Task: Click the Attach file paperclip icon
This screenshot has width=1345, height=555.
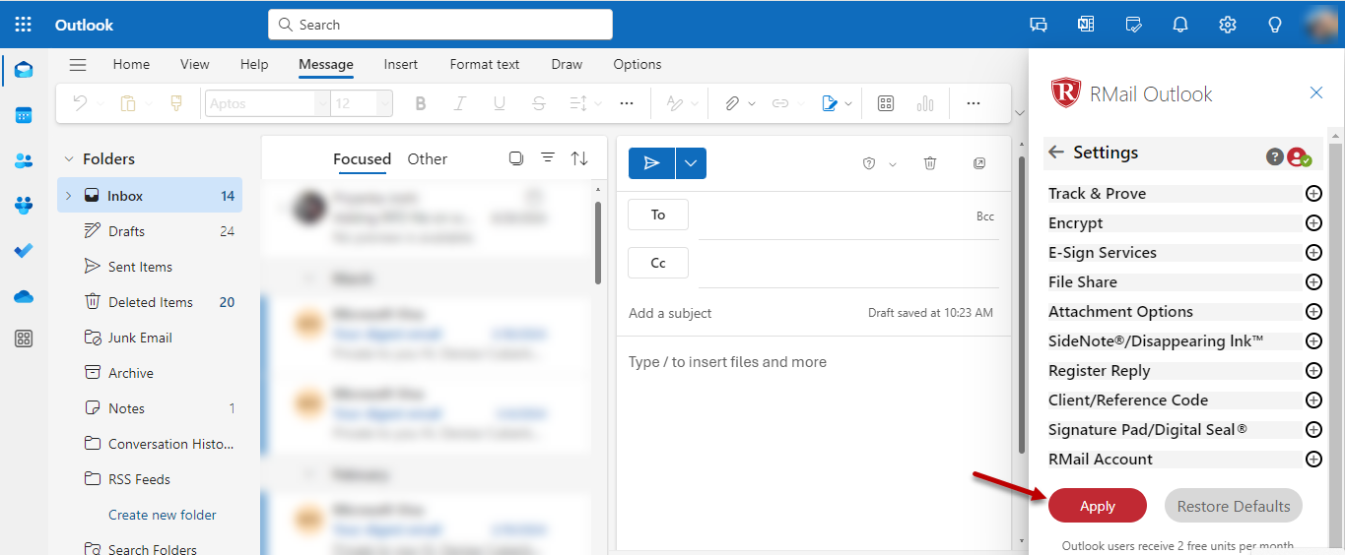Action: 732,103
